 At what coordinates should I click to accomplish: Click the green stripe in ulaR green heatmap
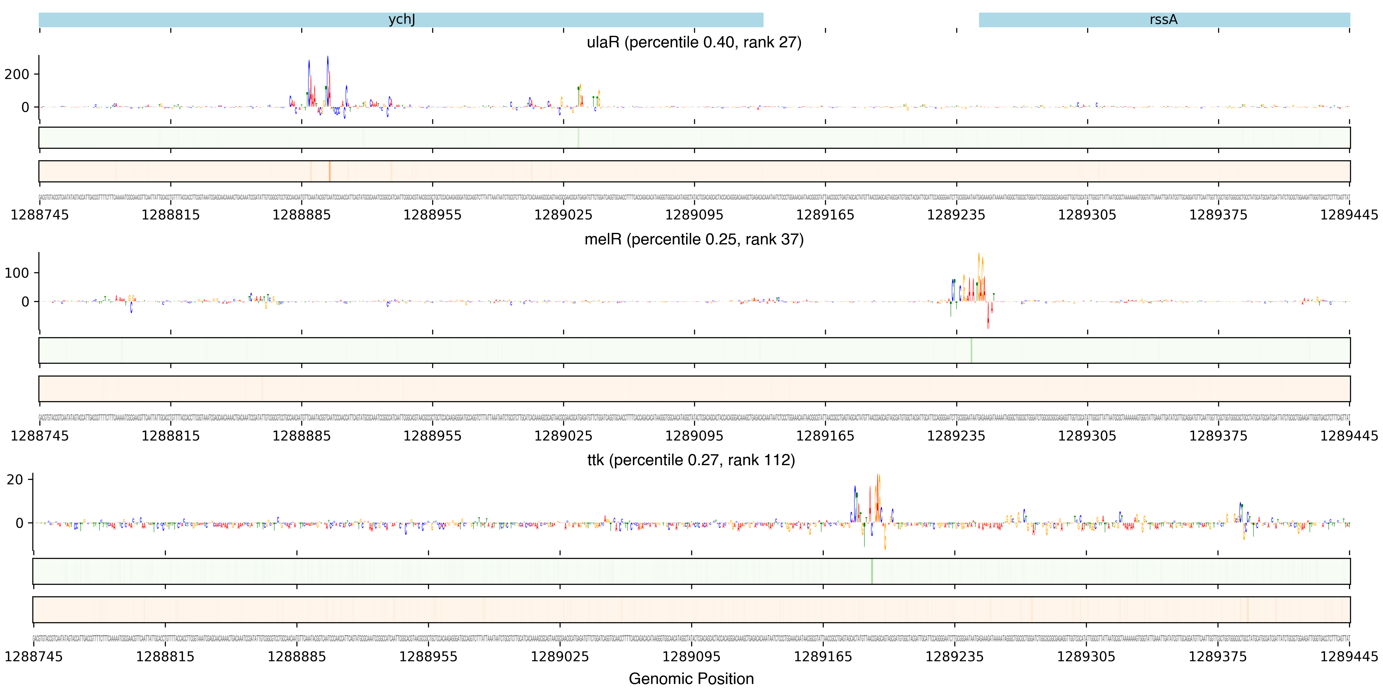click(x=578, y=138)
